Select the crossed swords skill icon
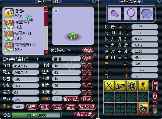Image resolution: width=162 pixels, height=119 pixels. tap(109, 86)
